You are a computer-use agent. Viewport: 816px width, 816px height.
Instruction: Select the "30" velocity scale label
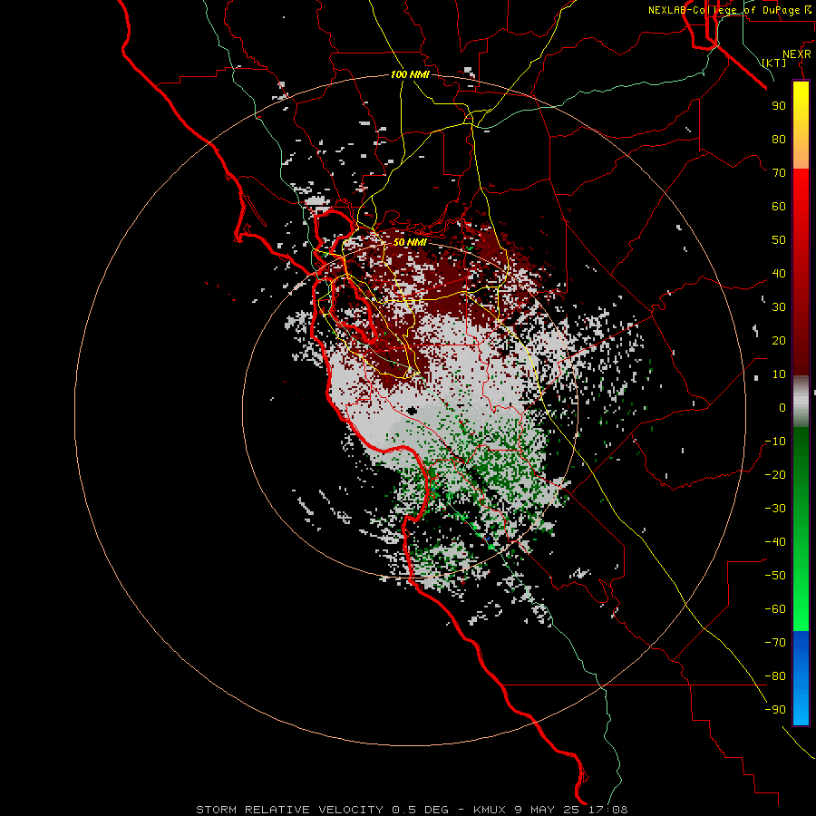click(x=779, y=307)
